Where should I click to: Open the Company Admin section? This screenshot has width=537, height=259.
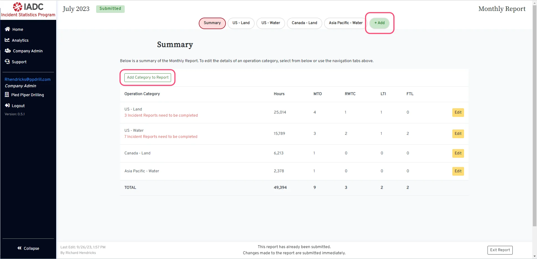(28, 51)
